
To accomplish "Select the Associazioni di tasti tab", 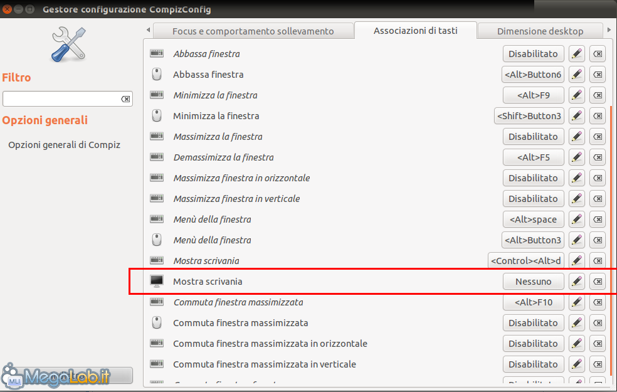I will [416, 30].
